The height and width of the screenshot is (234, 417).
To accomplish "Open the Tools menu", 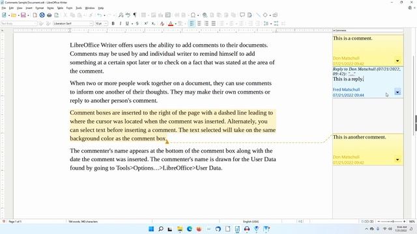I will [79, 8].
